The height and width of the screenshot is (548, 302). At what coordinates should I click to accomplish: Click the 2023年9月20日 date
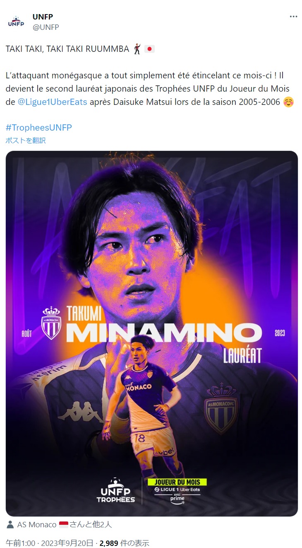[67, 543]
